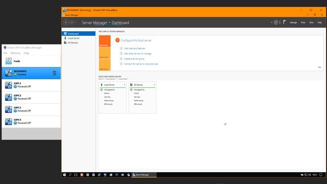Open the Windows Start menu in the VM

64,175
